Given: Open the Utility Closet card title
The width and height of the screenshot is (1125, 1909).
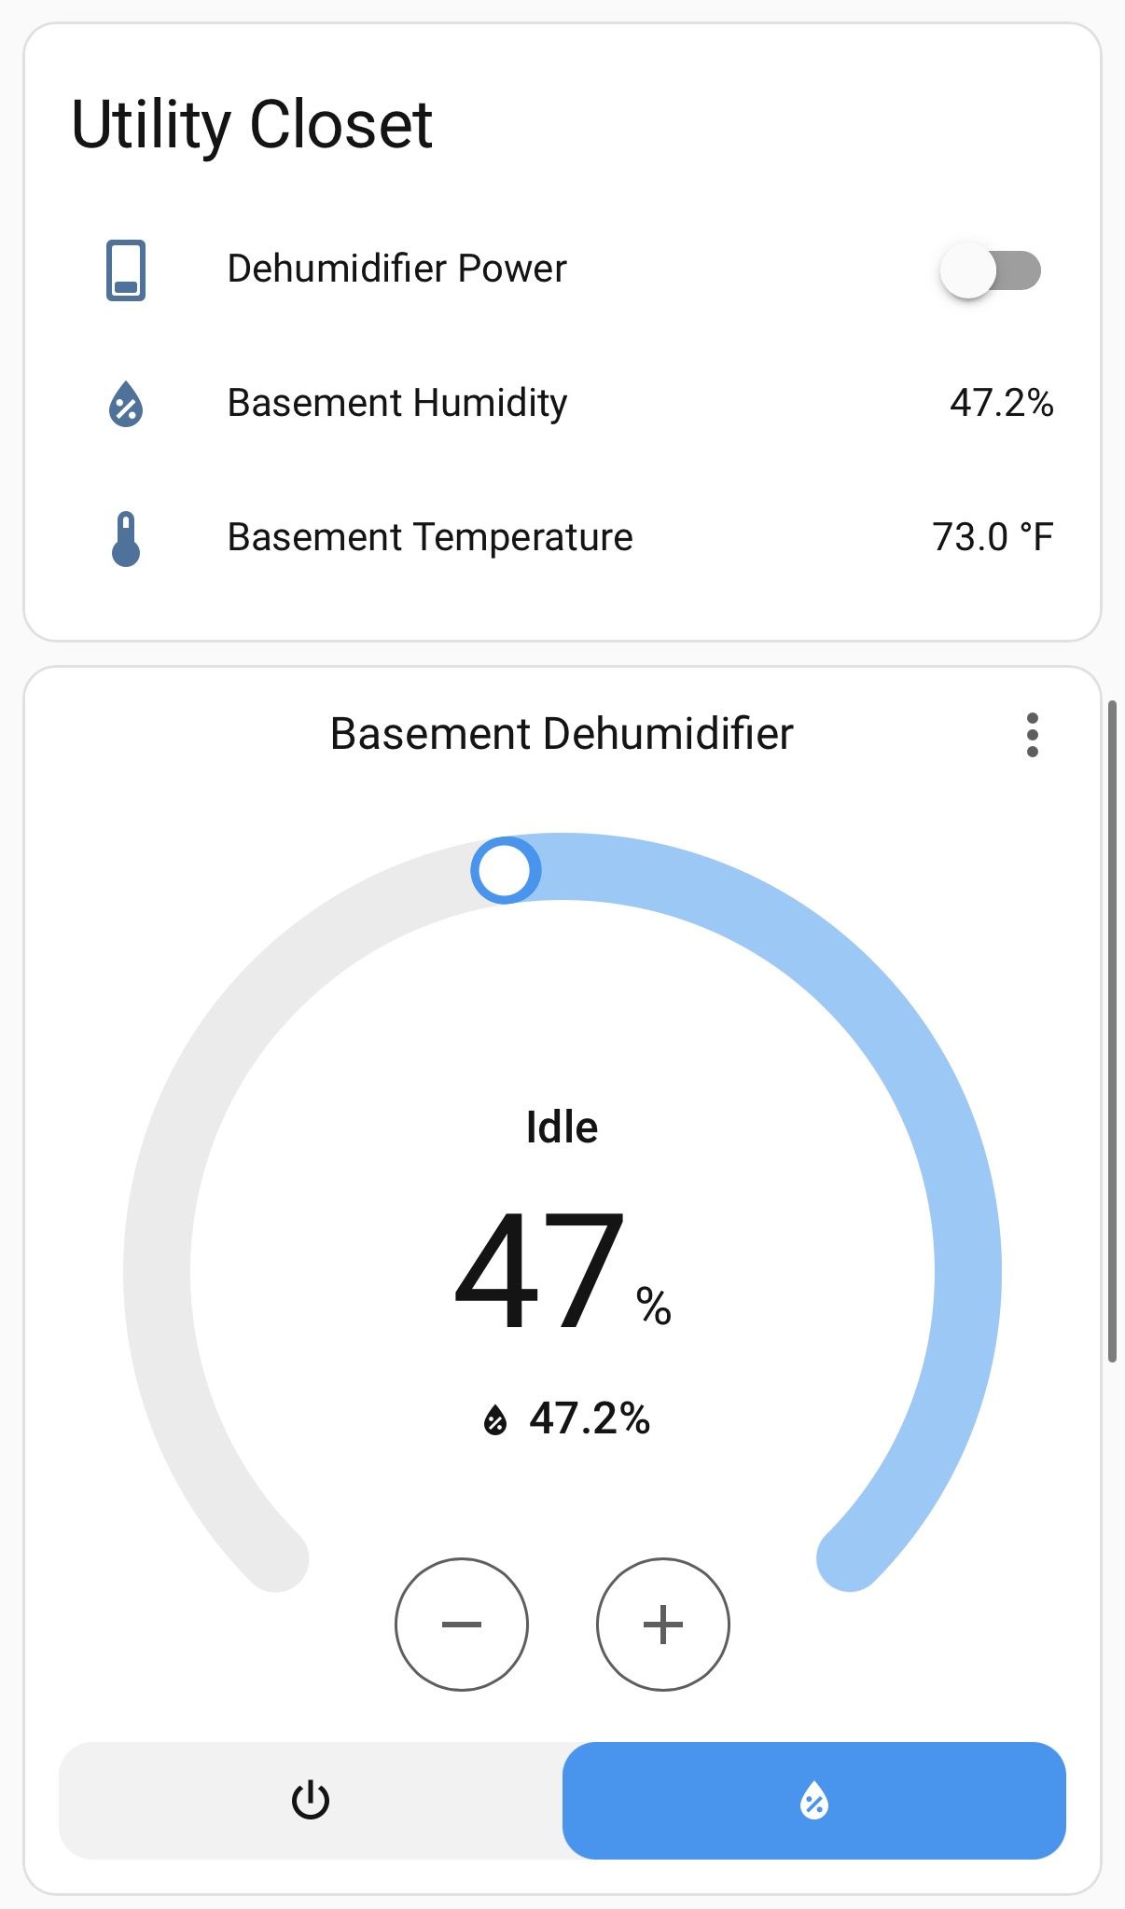Looking at the screenshot, I should [252, 123].
